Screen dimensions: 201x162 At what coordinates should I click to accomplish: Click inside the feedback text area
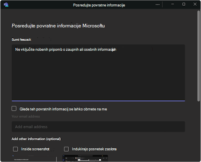(98, 73)
